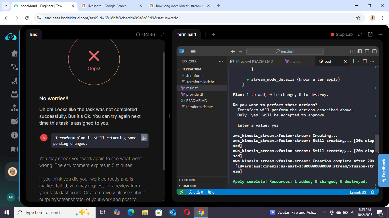This screenshot has width=389, height=218.
Task: Toggle the bottom panel visibility
Action: click(x=367, y=51)
